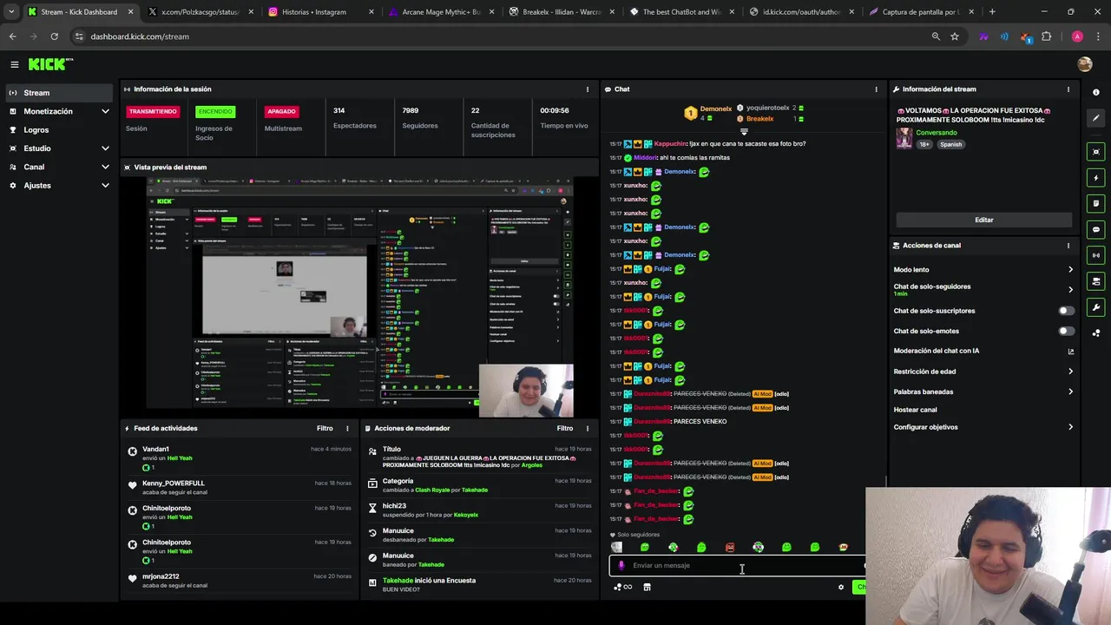Open the Chat panel three-dot menu

[x=876, y=89]
